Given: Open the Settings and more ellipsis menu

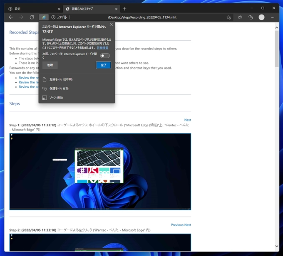Looking at the screenshot, I should pos(273,17).
